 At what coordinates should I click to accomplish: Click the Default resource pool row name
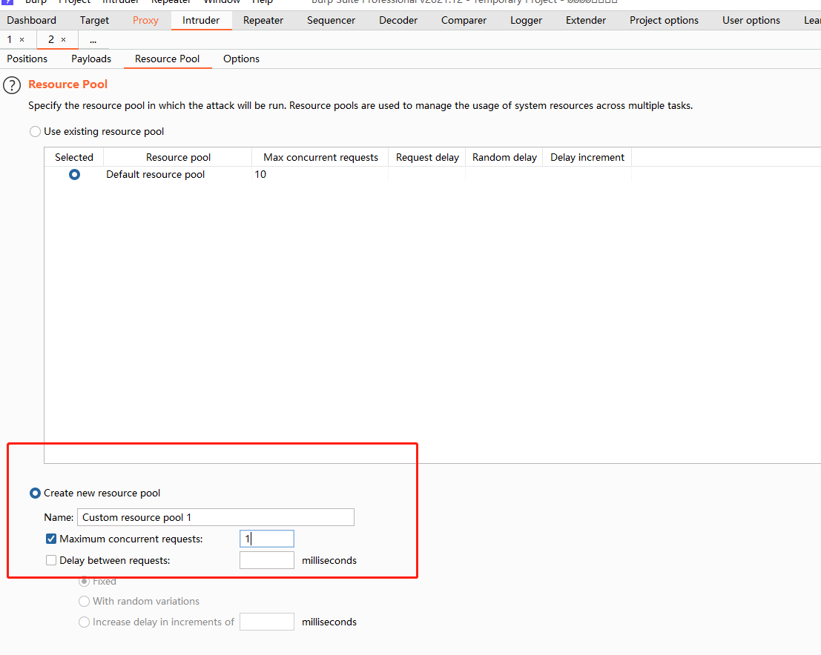pos(156,174)
